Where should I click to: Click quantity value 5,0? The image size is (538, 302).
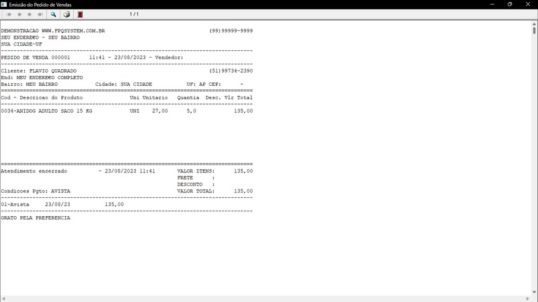pos(192,111)
